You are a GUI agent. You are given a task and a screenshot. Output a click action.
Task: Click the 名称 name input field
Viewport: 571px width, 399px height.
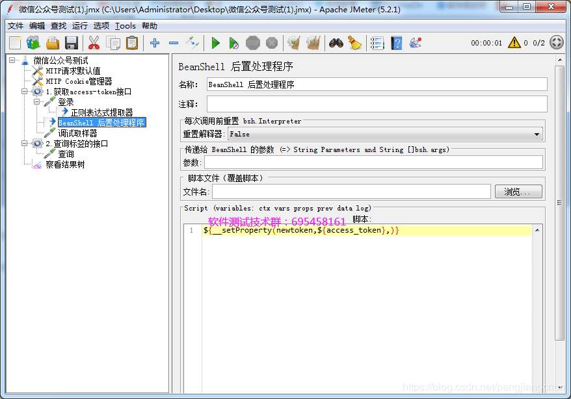coord(377,84)
